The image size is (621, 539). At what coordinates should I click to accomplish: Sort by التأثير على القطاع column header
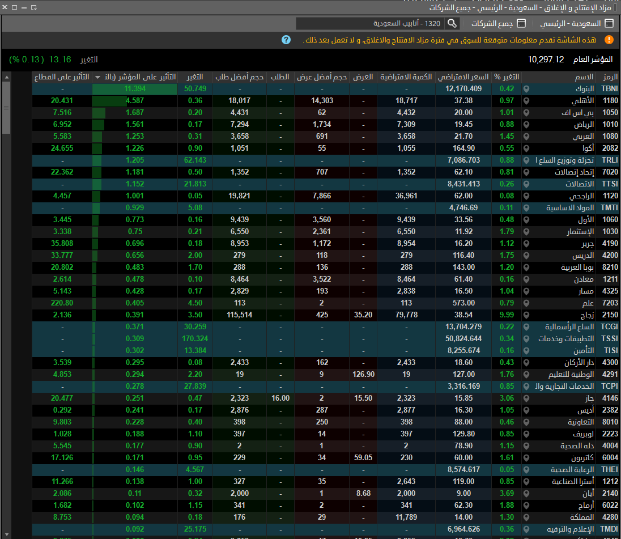point(62,77)
